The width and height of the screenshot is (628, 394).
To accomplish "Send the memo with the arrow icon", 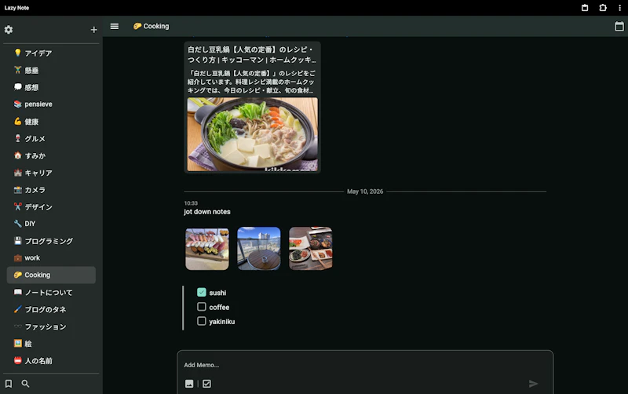I will point(533,384).
